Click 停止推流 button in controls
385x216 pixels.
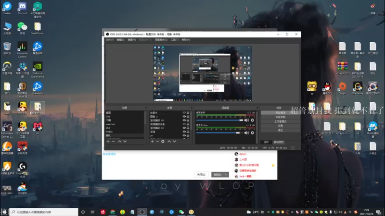coord(280,113)
